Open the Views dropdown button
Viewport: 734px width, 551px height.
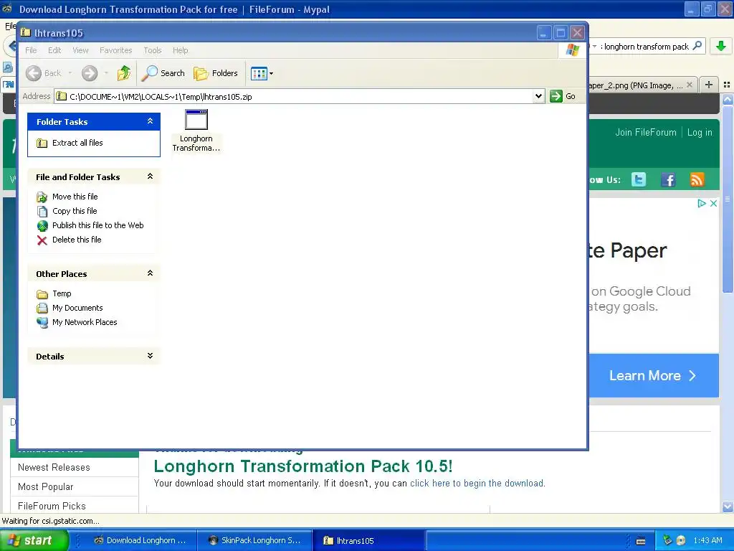click(x=262, y=73)
